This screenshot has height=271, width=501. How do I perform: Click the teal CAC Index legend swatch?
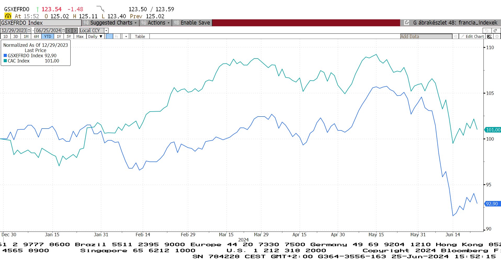click(x=5, y=61)
